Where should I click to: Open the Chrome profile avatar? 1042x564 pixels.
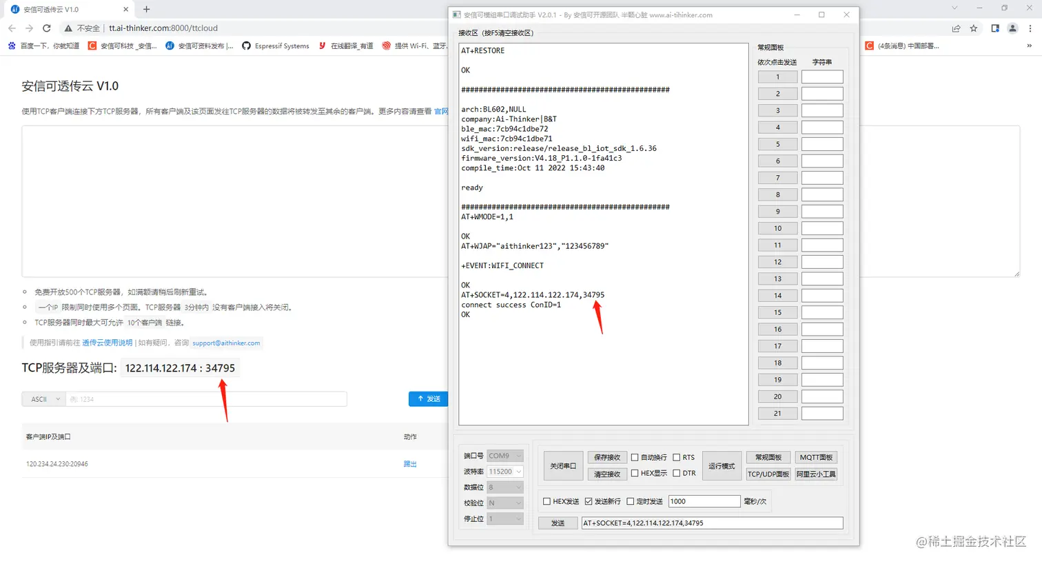coord(1012,28)
